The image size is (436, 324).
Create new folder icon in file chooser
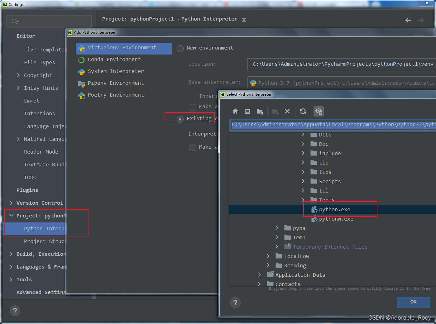[x=275, y=111]
